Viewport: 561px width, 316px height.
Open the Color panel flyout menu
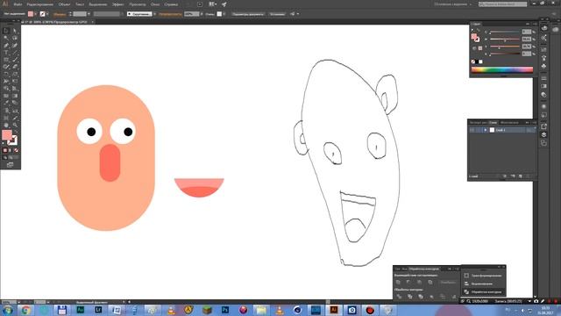tap(536, 24)
